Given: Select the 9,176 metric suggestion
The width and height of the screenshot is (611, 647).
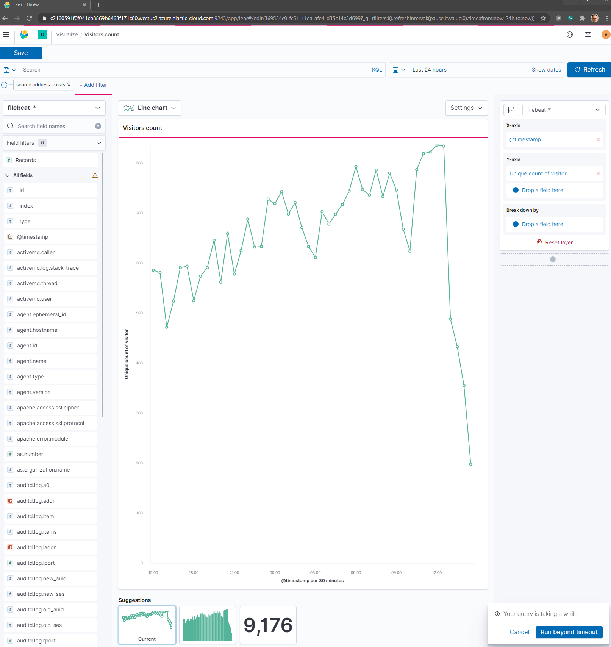Looking at the screenshot, I should pyautogui.click(x=268, y=625).
